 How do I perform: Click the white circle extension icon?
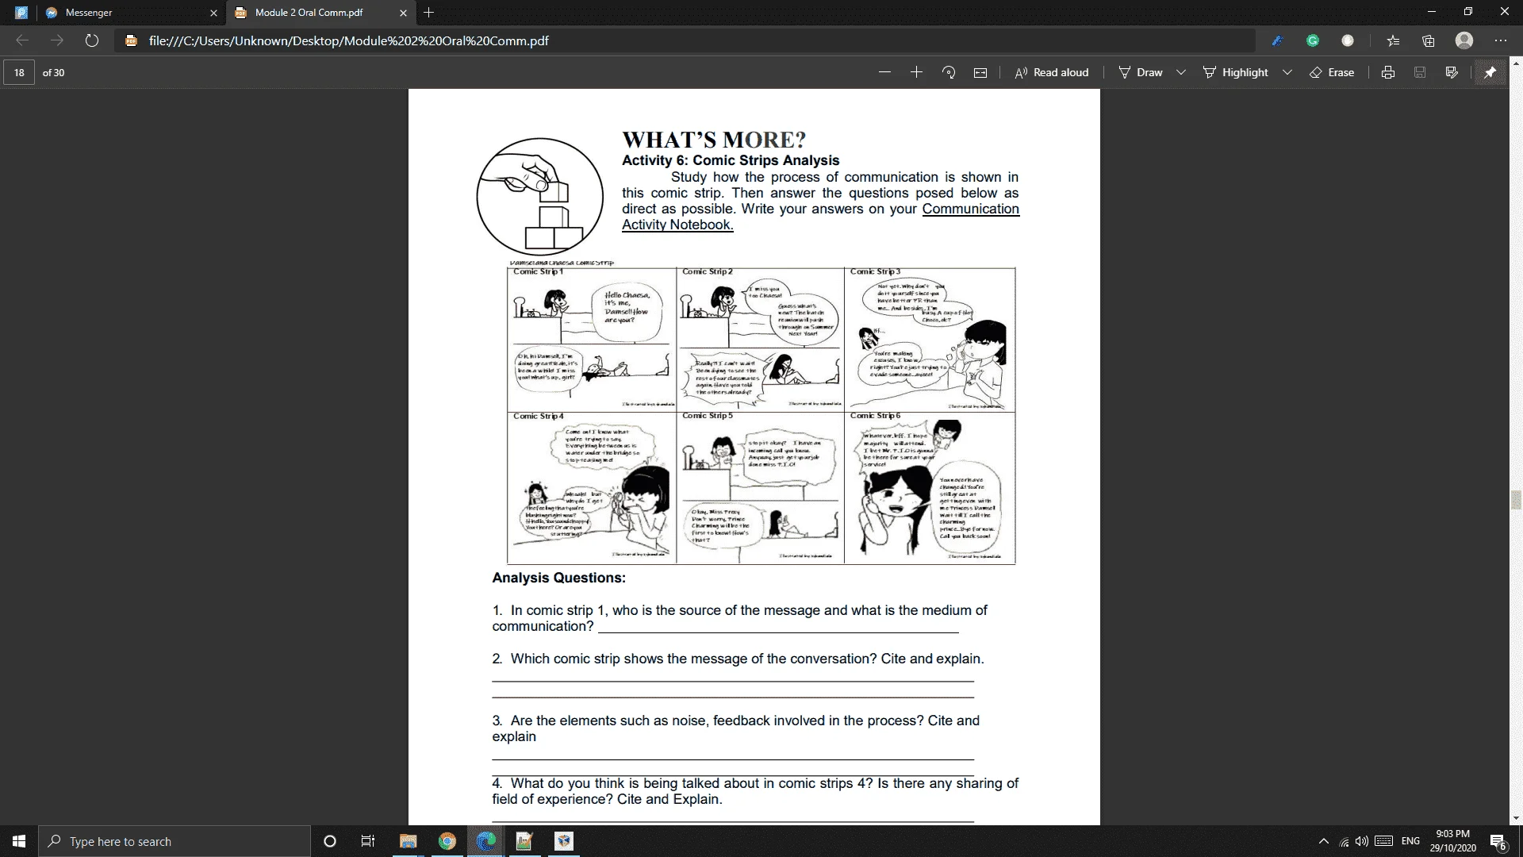point(1348,40)
